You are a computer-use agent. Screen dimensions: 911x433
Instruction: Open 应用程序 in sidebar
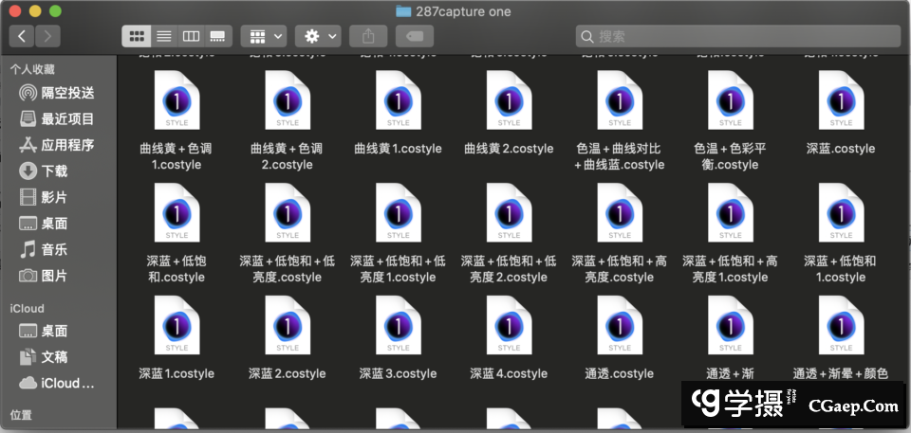click(58, 145)
